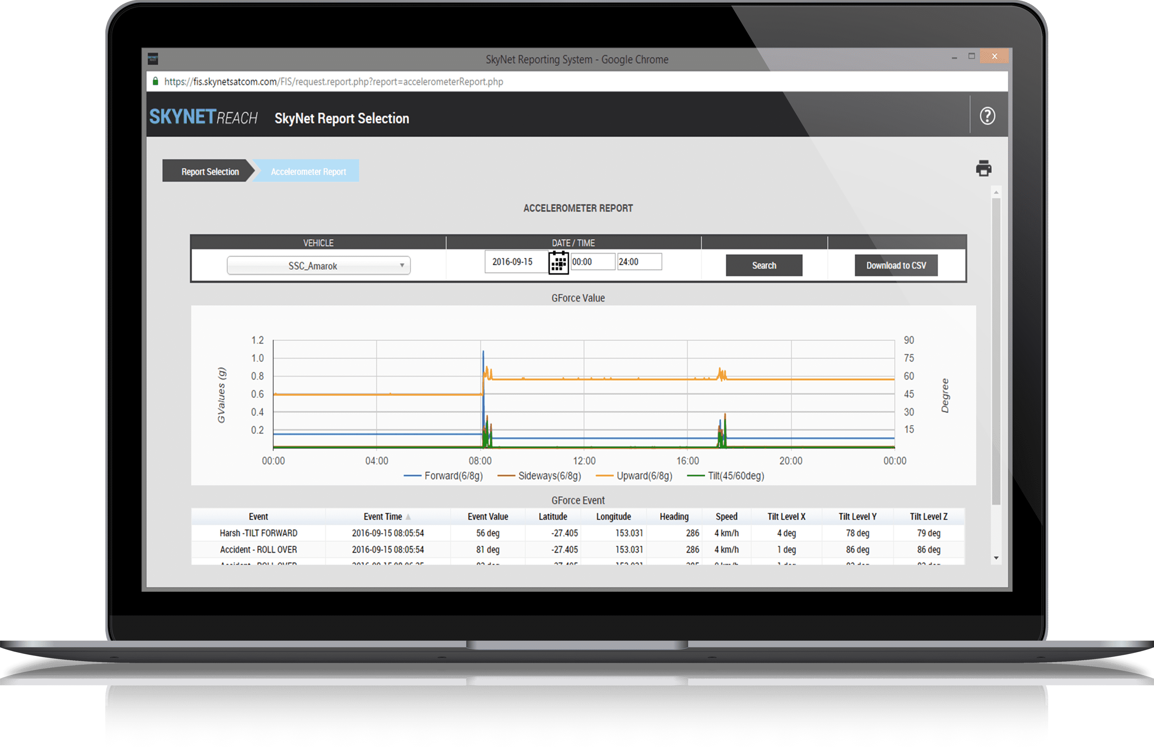
Task: Sort table by Tilt Level Y header
Action: tap(857, 517)
